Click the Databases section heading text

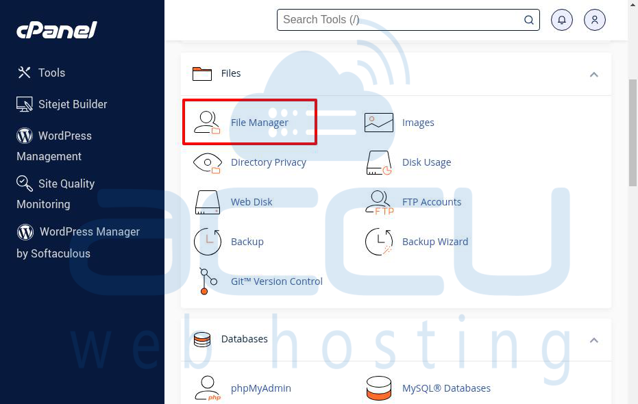click(x=245, y=339)
